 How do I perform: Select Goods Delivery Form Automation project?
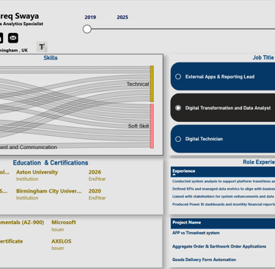tap(204, 259)
